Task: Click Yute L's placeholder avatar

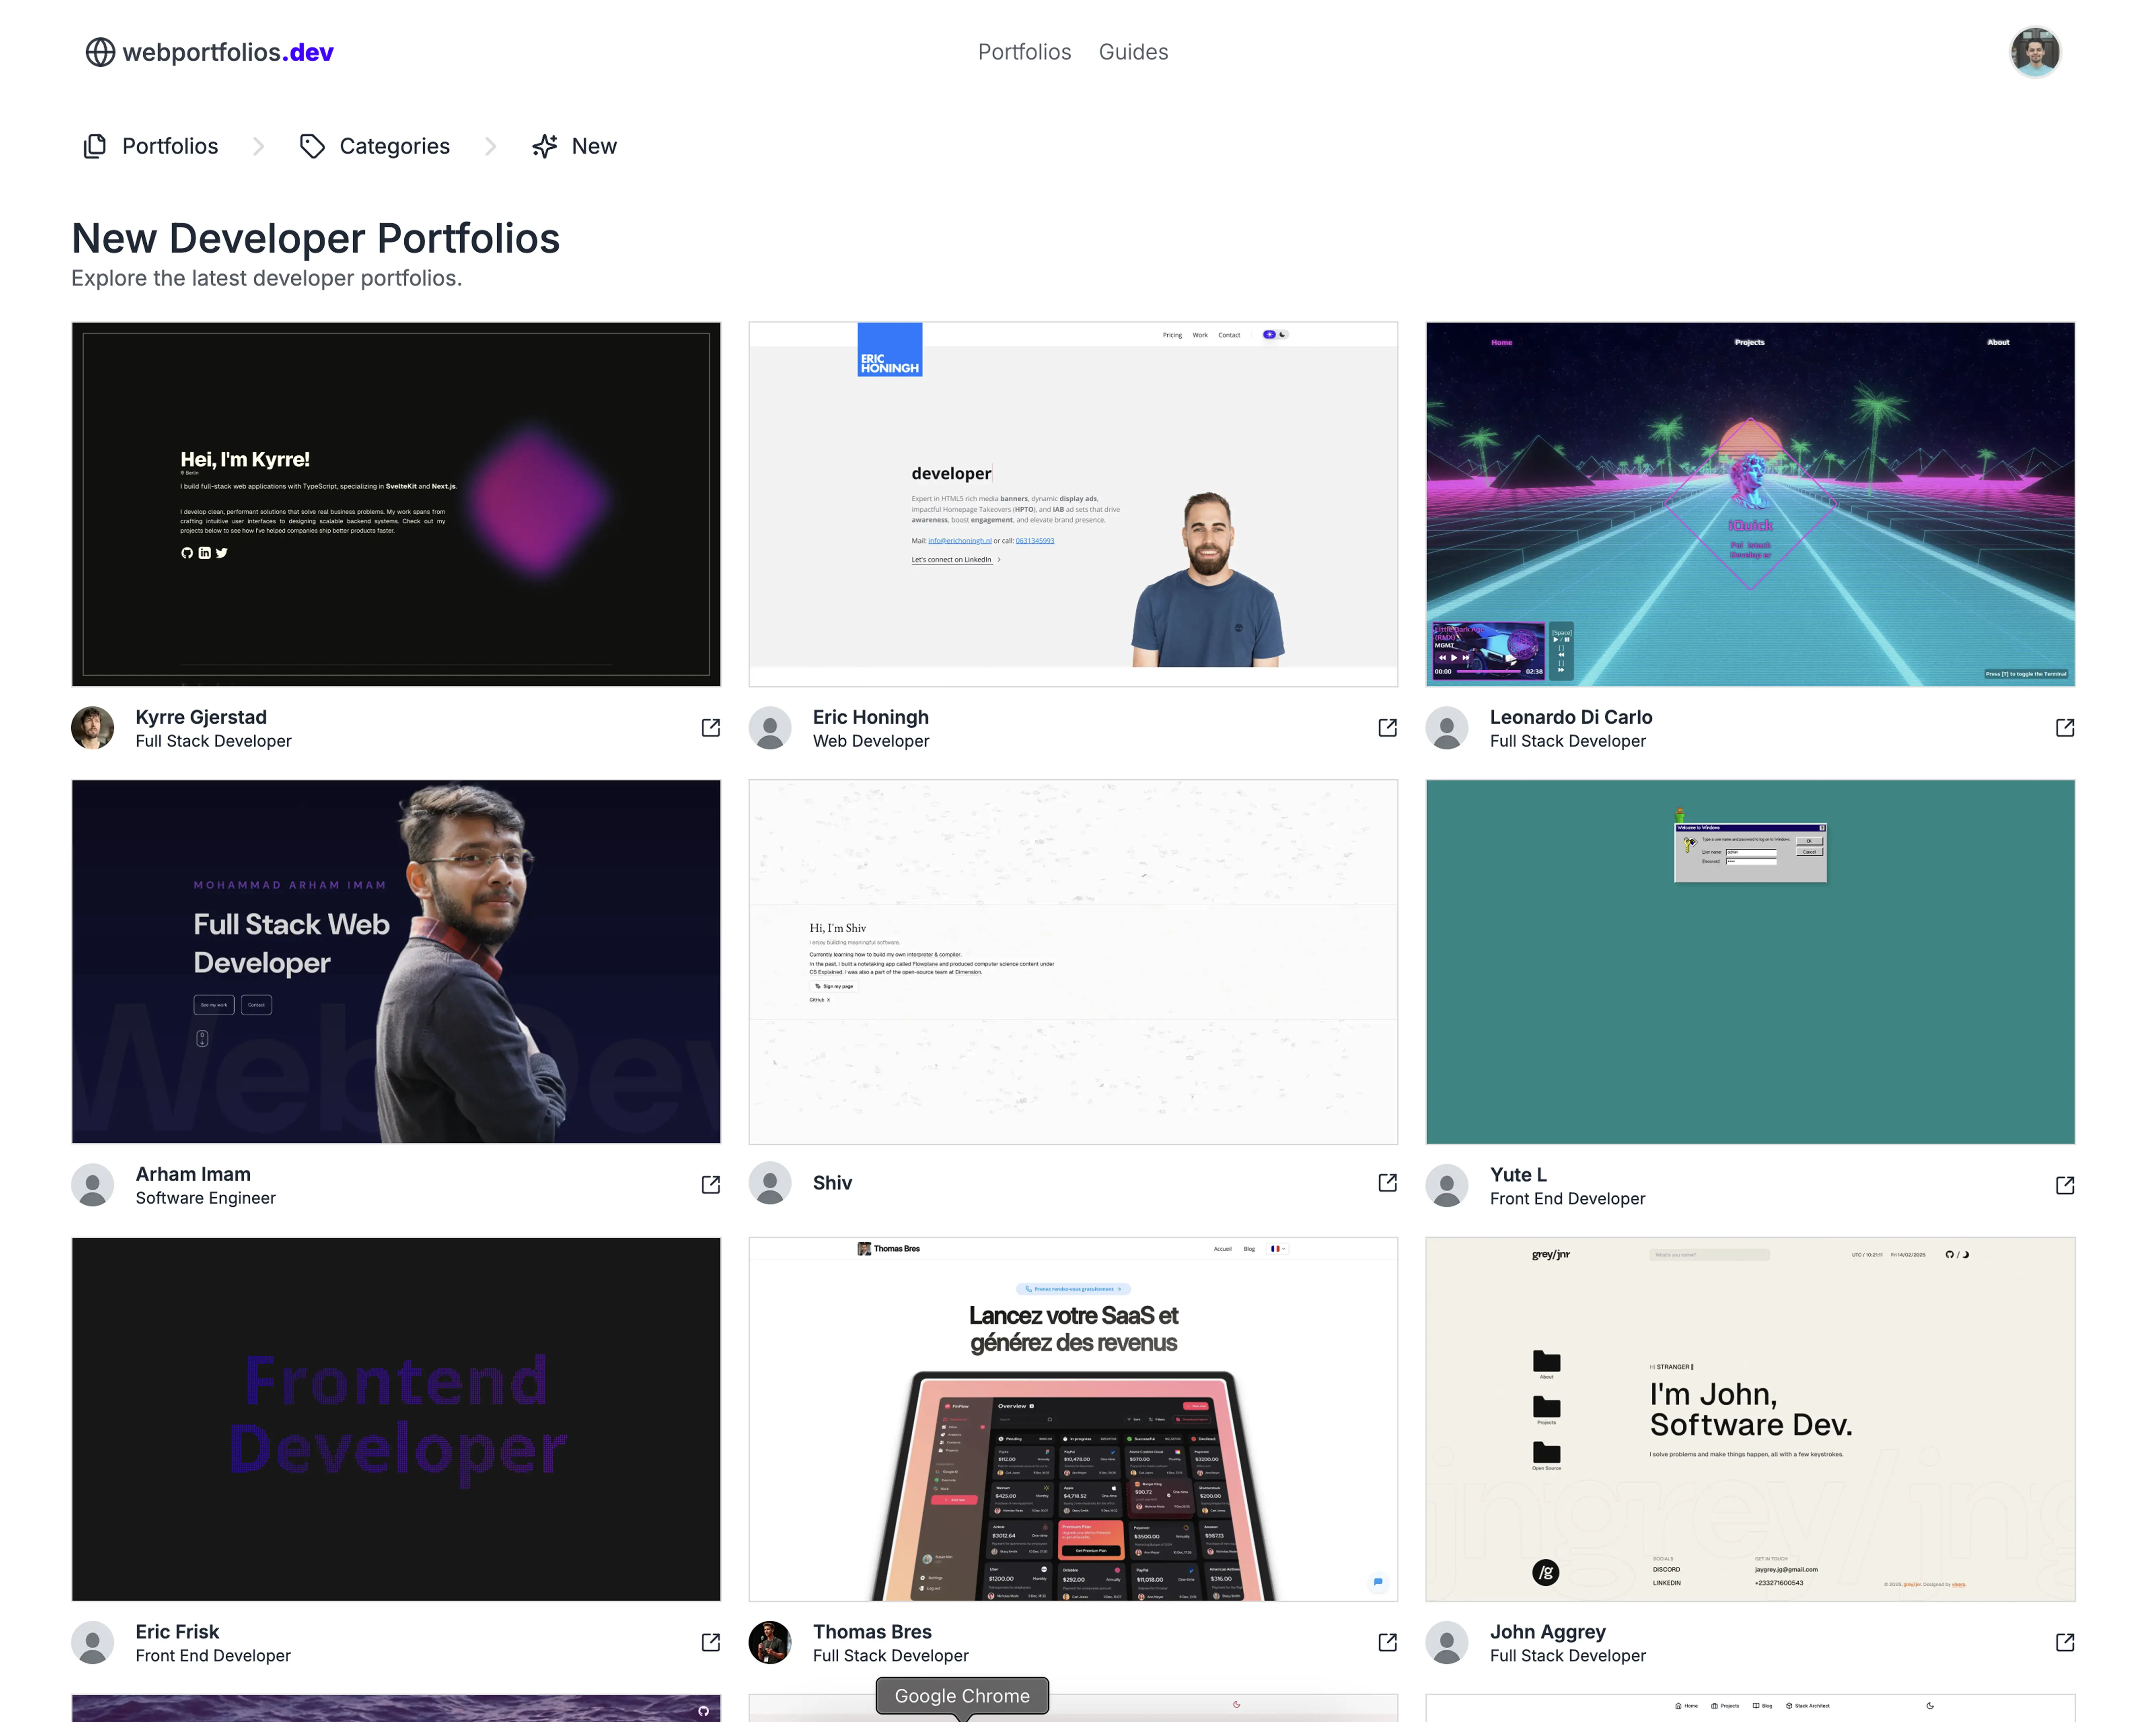Action: click(x=1447, y=1186)
